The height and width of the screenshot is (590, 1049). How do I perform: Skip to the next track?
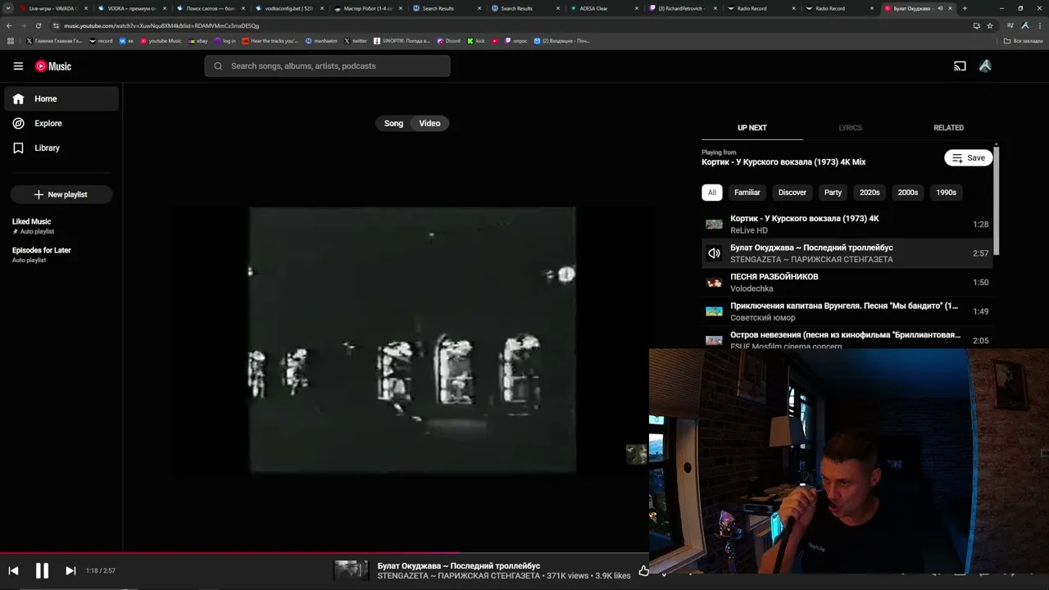70,571
